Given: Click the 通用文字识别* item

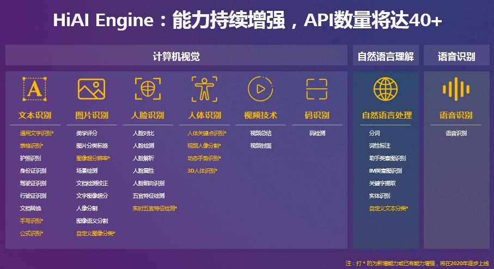Looking at the screenshot, I should (37, 133).
